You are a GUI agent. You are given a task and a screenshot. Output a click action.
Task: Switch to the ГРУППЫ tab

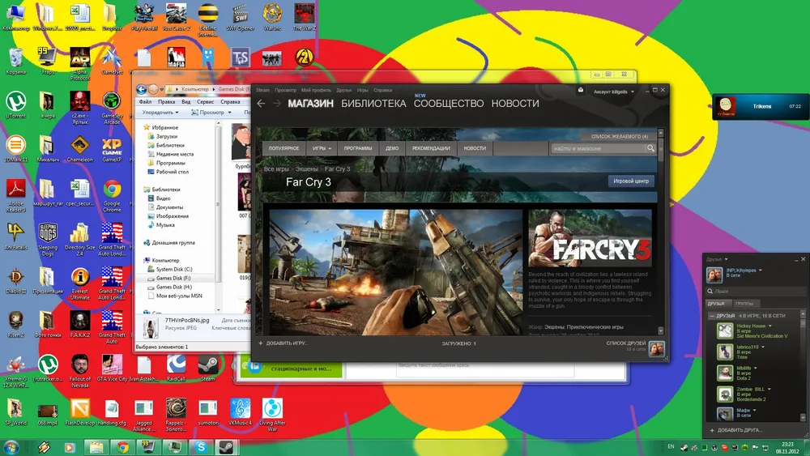point(744,304)
